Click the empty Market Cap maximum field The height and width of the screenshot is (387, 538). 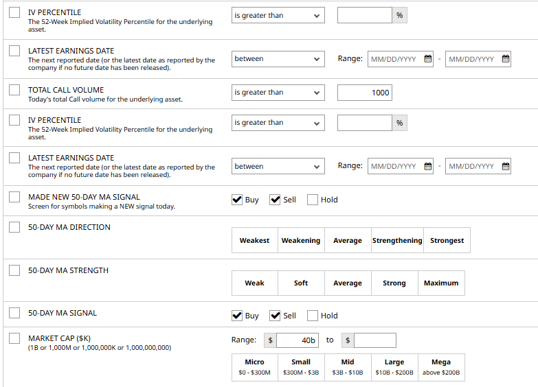tap(375, 340)
